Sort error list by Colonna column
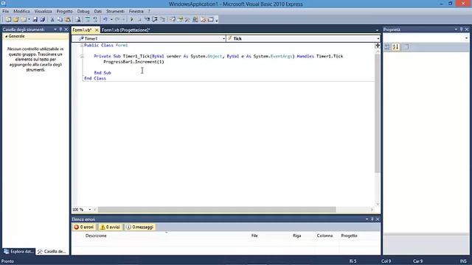The image size is (472, 265). point(324,236)
